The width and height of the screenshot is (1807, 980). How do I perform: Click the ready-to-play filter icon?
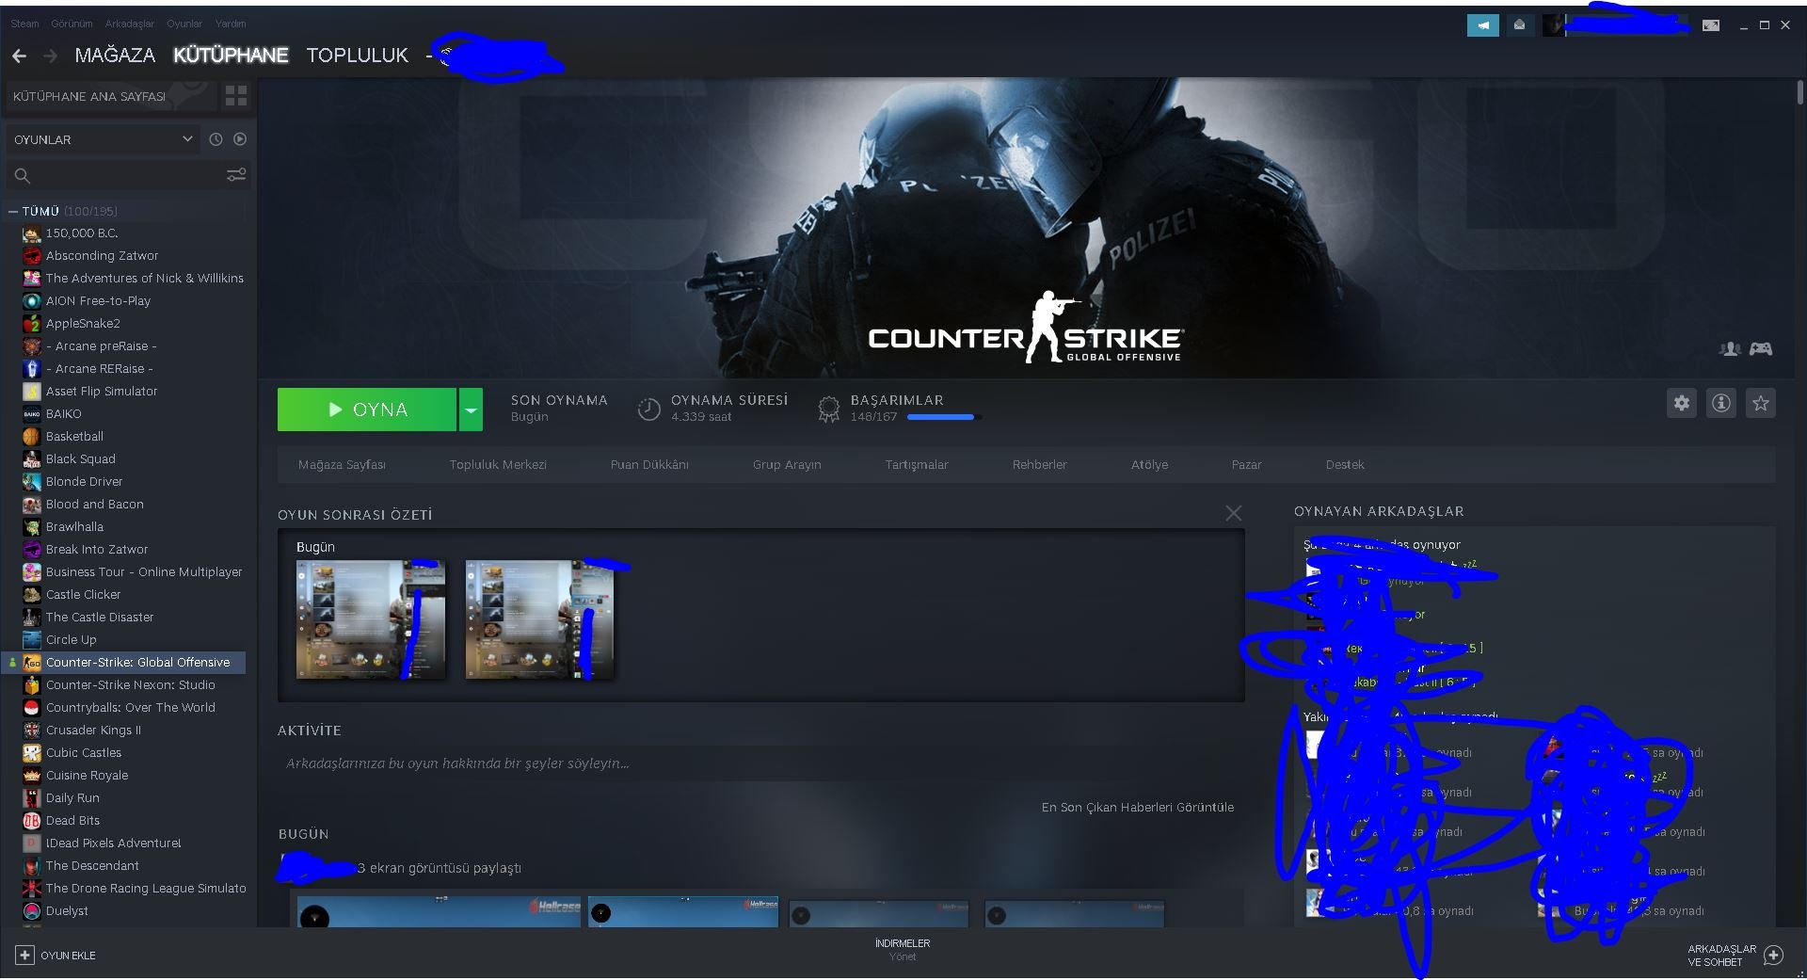pyautogui.click(x=240, y=139)
